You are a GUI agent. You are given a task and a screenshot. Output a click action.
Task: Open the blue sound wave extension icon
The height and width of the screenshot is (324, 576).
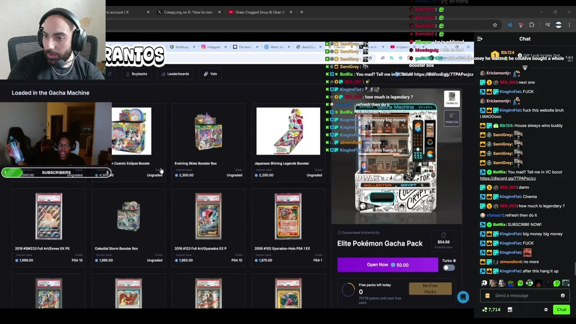510,25
